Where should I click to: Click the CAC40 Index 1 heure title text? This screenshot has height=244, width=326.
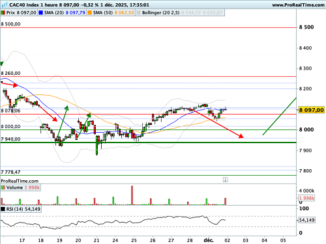point(33,5)
